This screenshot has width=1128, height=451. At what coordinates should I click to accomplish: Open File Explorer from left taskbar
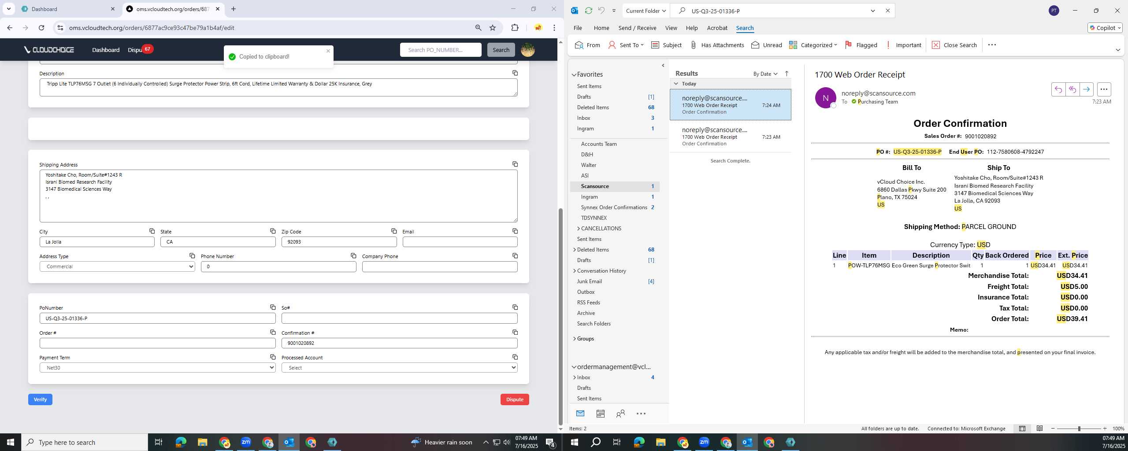pyautogui.click(x=202, y=442)
